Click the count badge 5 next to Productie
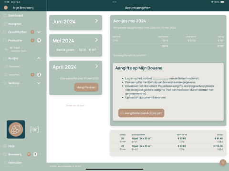The image size is (229, 171). (39, 40)
